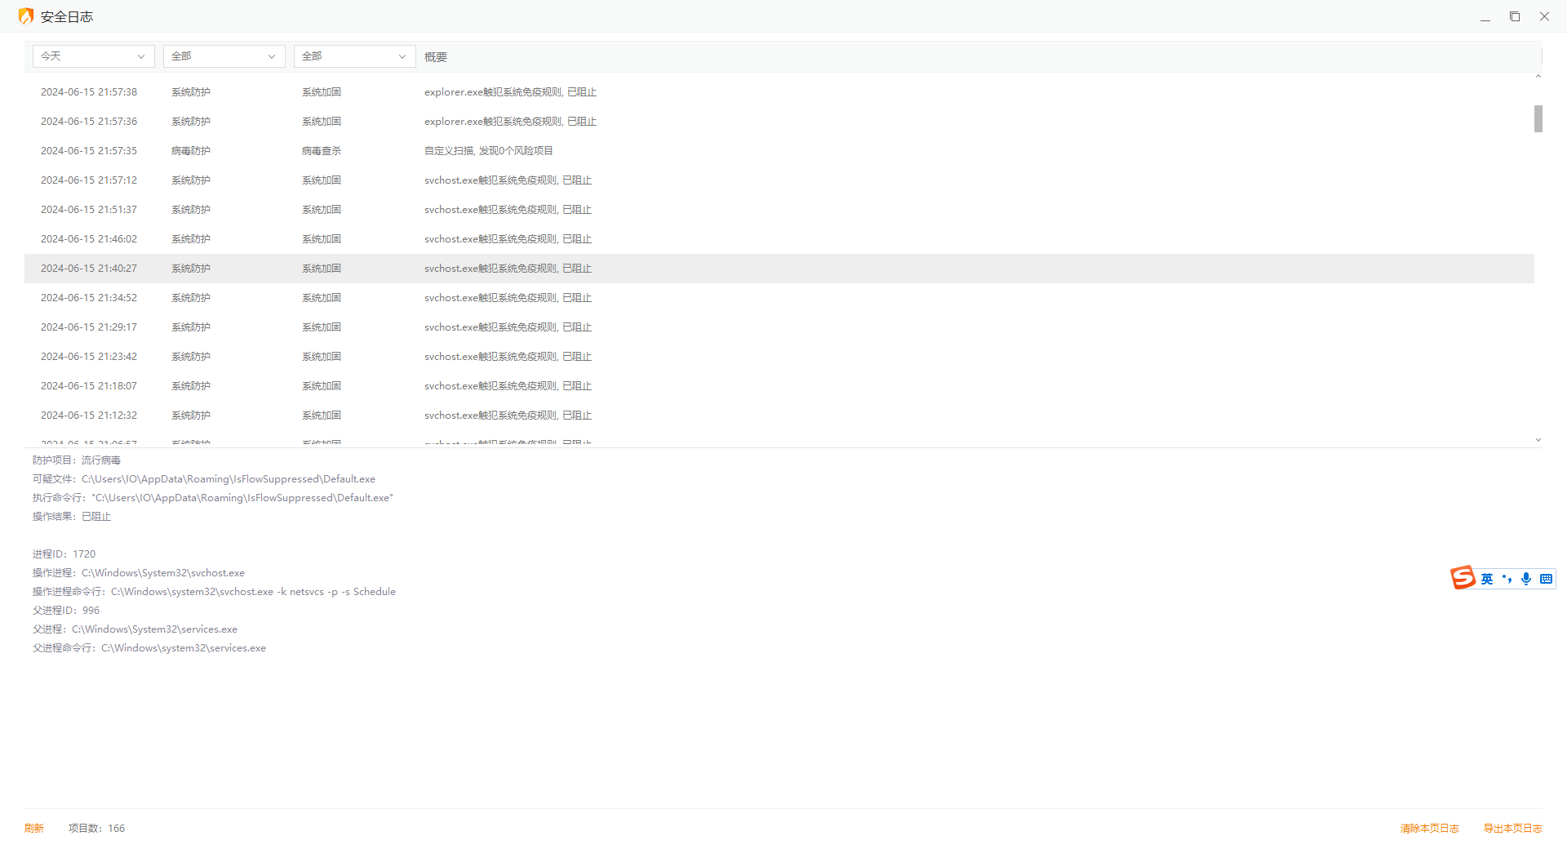
Task: Open the 今天 date filter dropdown
Action: pos(93,56)
